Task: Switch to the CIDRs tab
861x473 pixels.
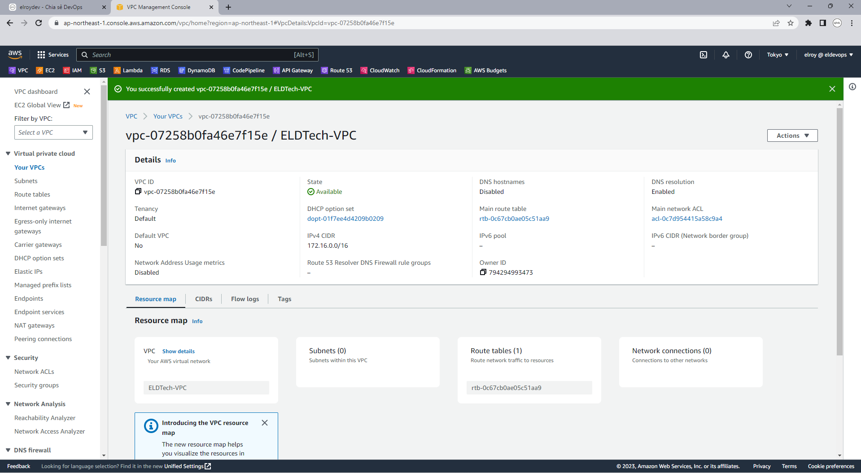Action: (x=204, y=299)
